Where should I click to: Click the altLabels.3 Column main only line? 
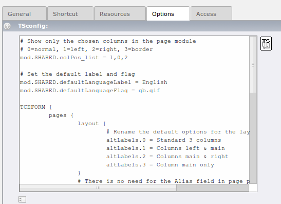click(x=160, y=165)
